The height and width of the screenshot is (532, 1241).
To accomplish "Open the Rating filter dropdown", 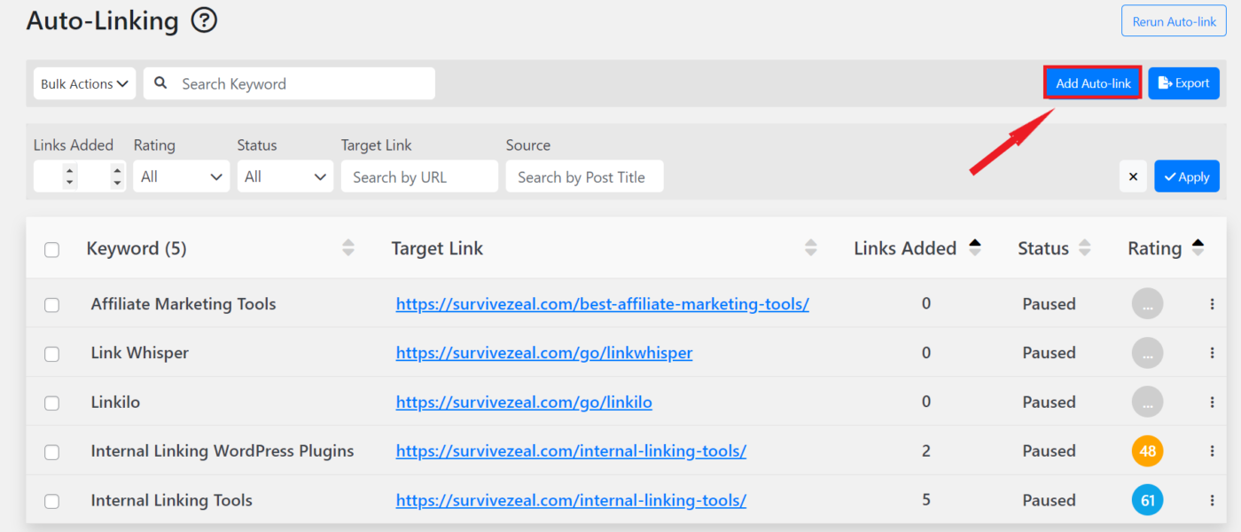I will point(181,176).
